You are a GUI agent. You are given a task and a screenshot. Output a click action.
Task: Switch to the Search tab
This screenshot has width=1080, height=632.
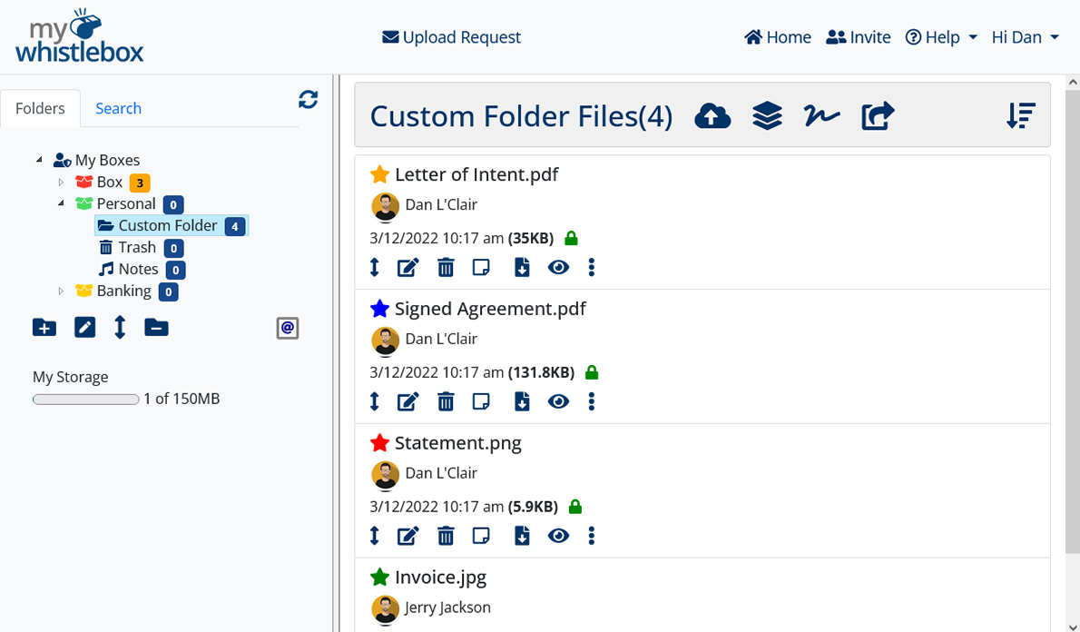(118, 108)
